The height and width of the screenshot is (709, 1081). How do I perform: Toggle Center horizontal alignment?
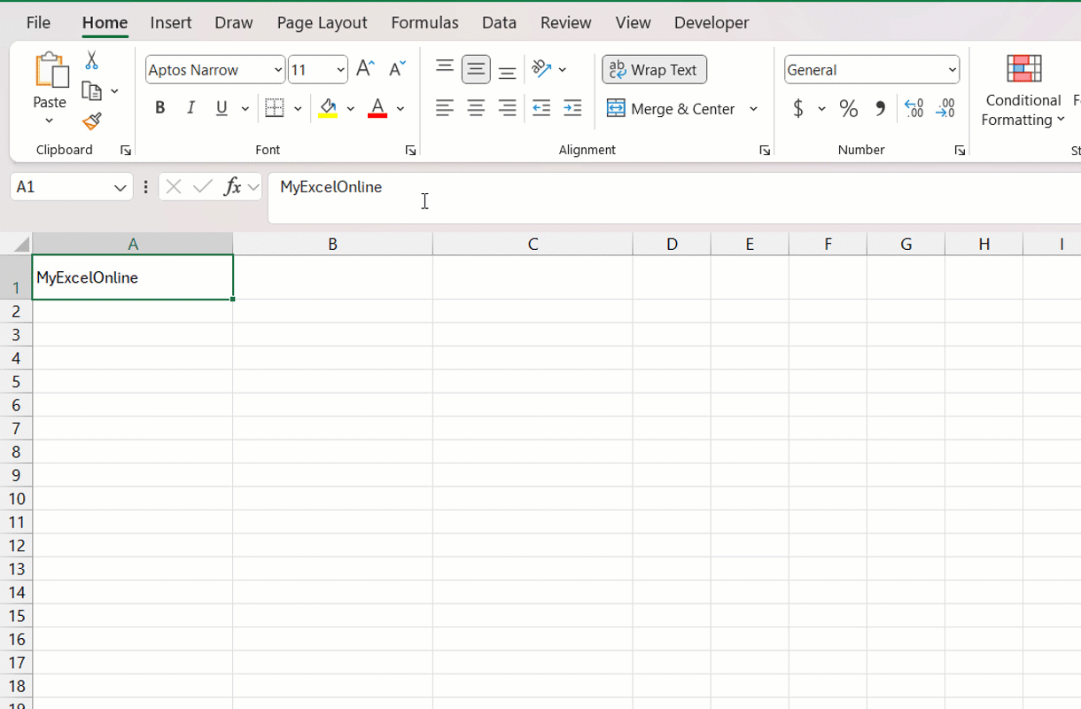click(476, 108)
